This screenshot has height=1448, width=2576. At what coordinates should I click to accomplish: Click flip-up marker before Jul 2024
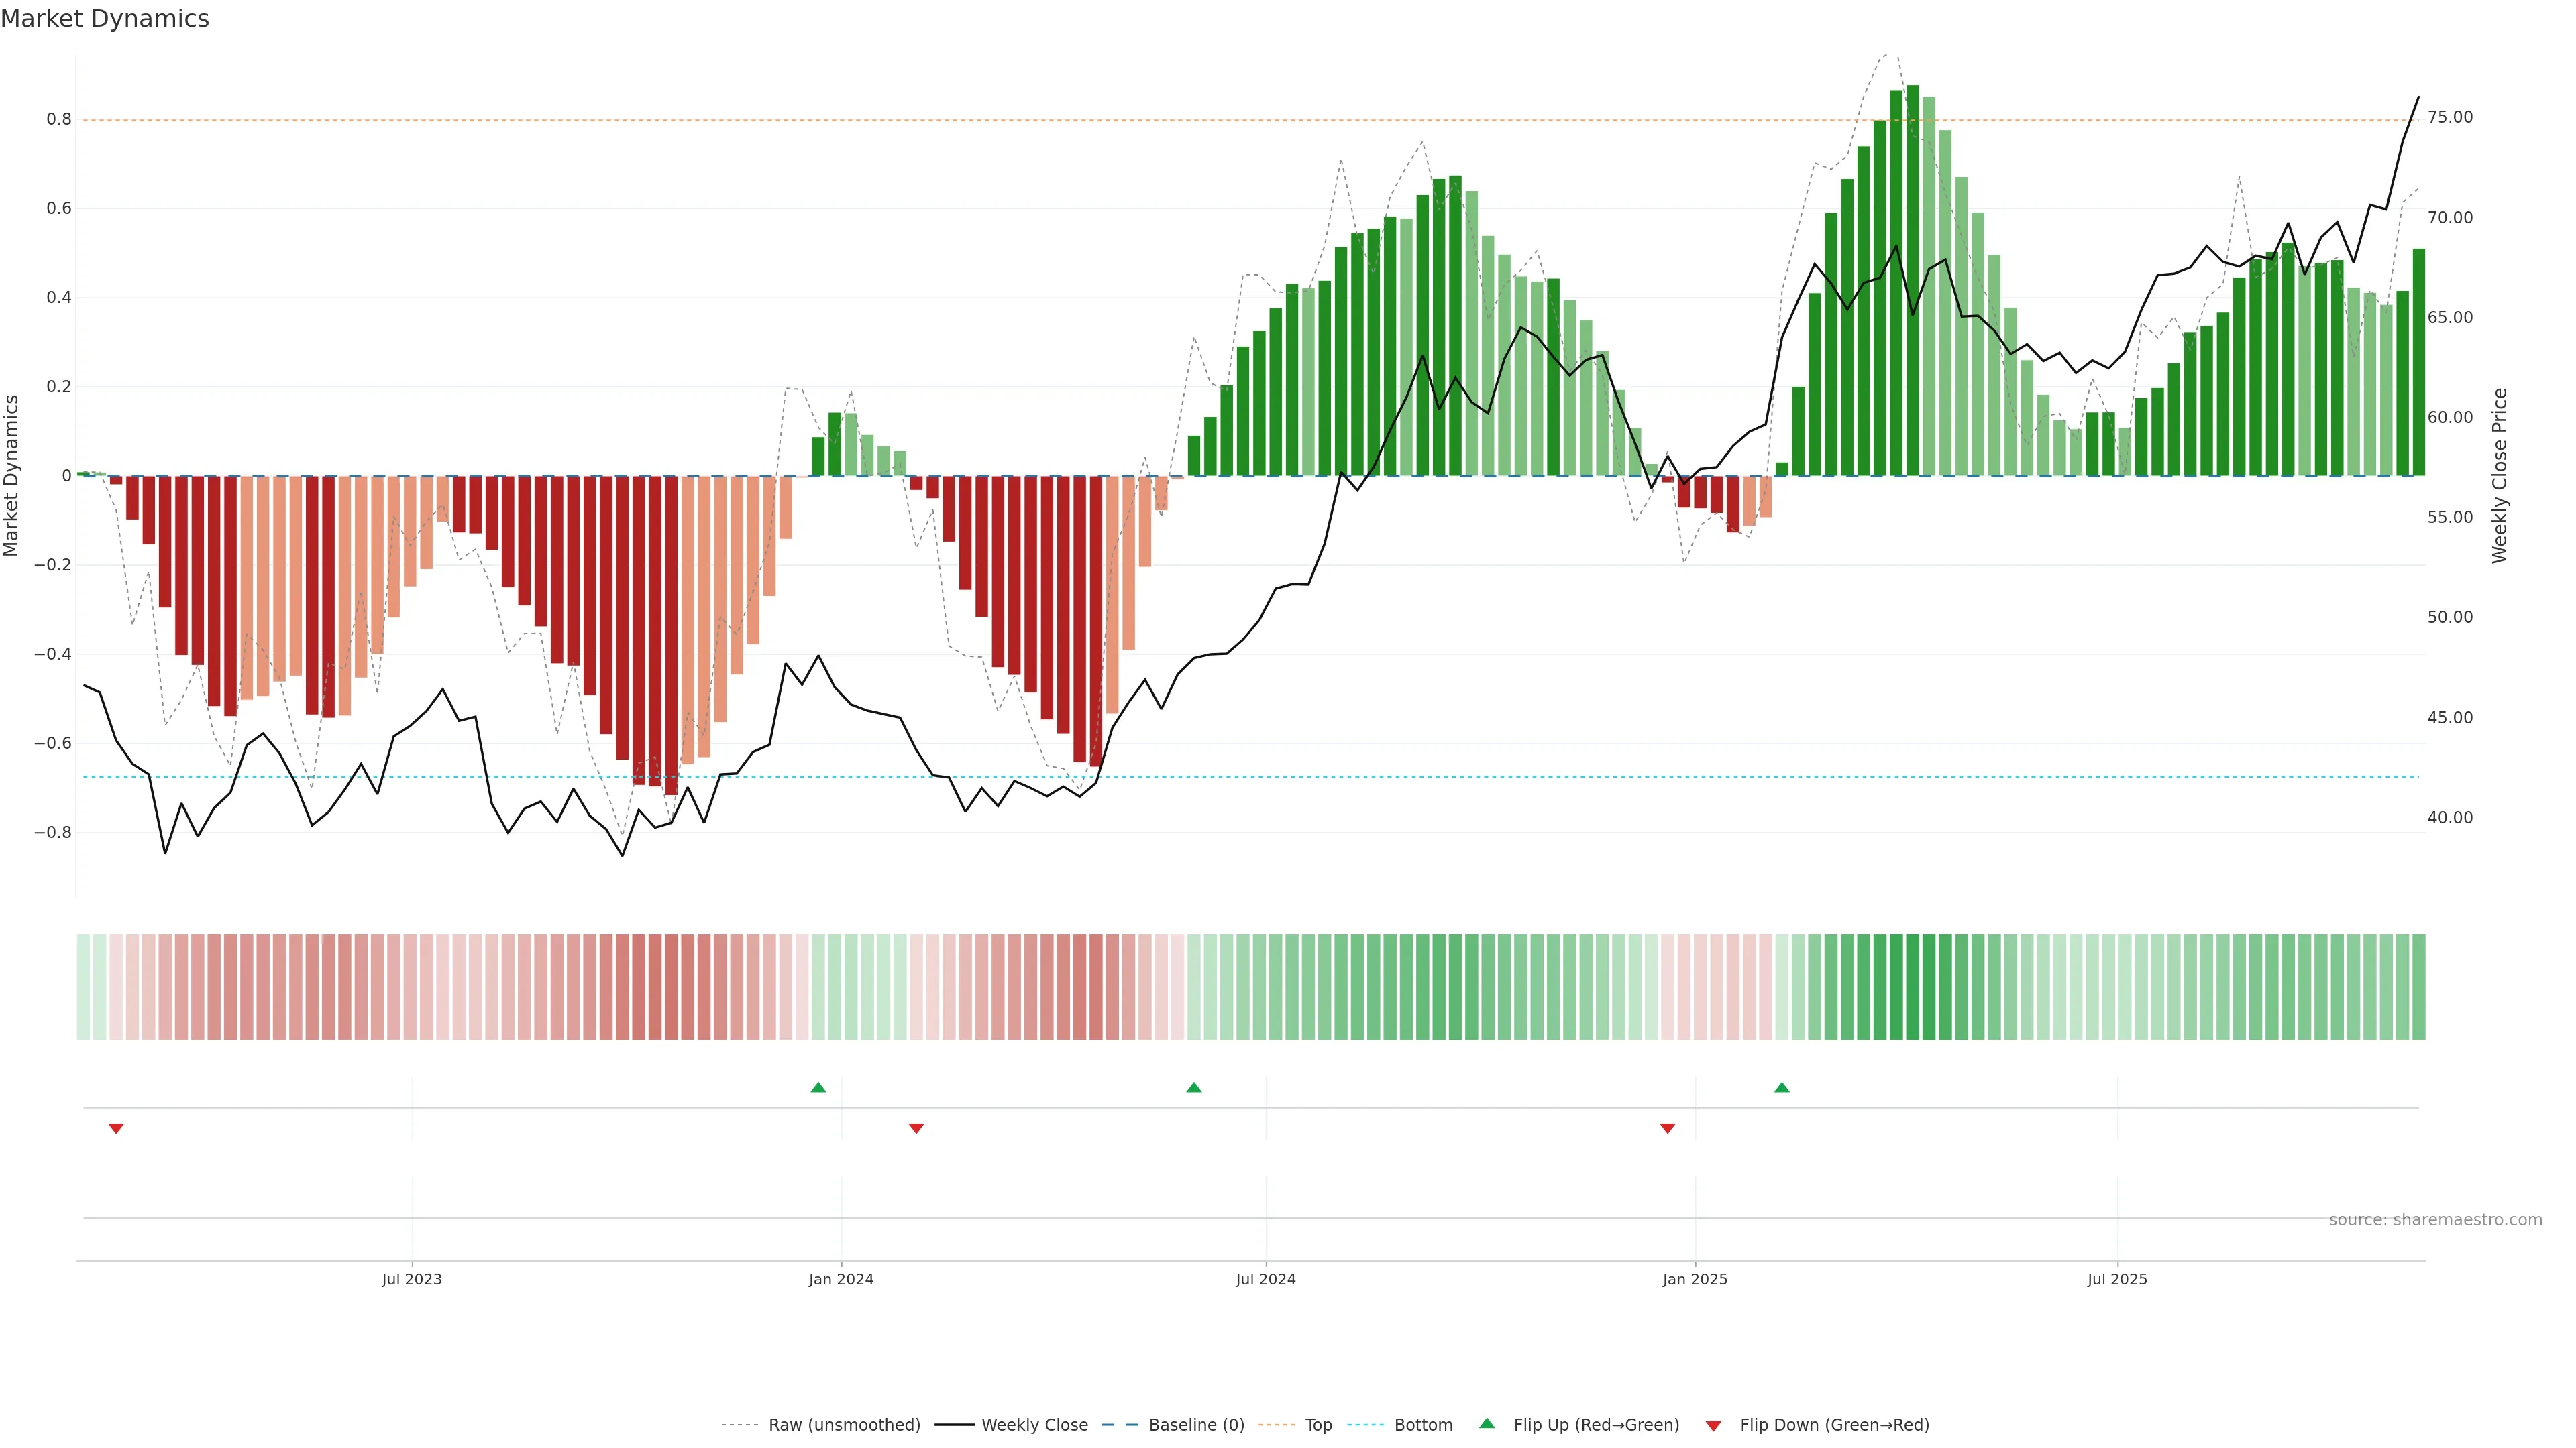point(1193,1087)
